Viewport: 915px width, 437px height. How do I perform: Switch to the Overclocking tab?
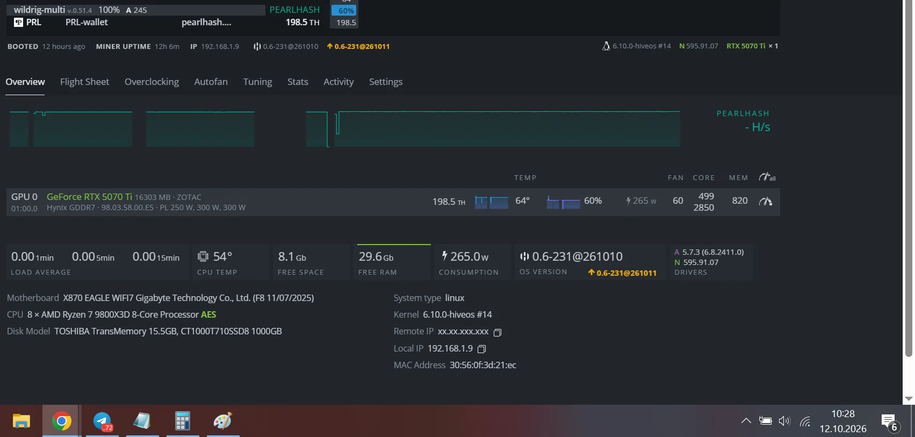pos(152,82)
